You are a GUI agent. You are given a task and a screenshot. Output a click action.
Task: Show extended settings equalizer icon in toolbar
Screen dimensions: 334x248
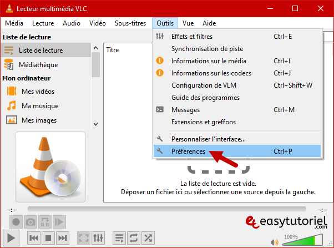[x=98, y=238]
